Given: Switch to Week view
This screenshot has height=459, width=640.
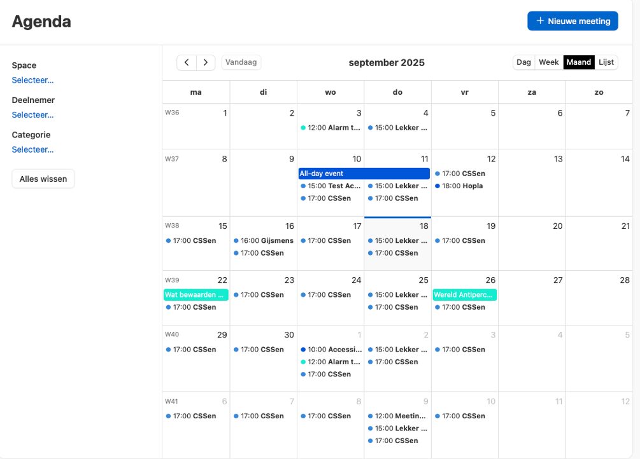Looking at the screenshot, I should pyautogui.click(x=548, y=62).
